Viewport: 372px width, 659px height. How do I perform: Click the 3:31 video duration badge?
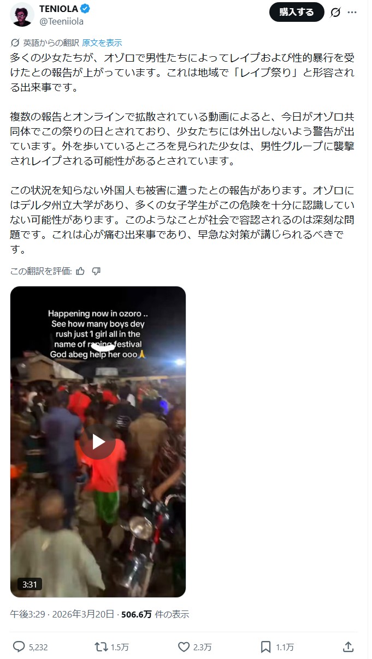pyautogui.click(x=29, y=584)
